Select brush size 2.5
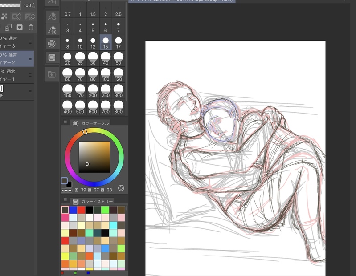The image size is (356, 276). tap(118, 10)
